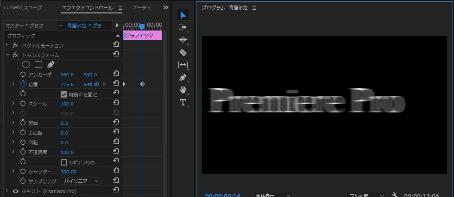Go to next 位置 keyframe
Image resolution: width=454 pixels, height=197 pixels.
point(105,84)
